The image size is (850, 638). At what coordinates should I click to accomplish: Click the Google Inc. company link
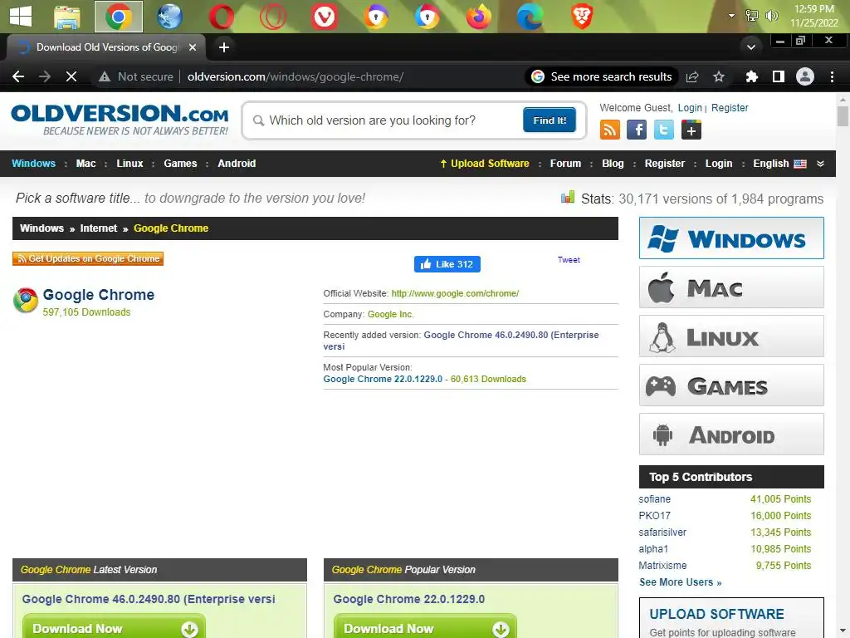(390, 314)
